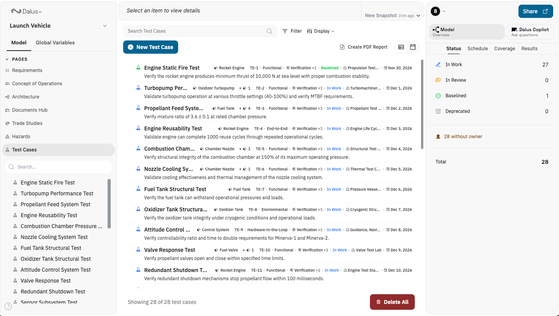This screenshot has width=559, height=316.
Task: Switch to the Model tab
Action: (x=19, y=43)
